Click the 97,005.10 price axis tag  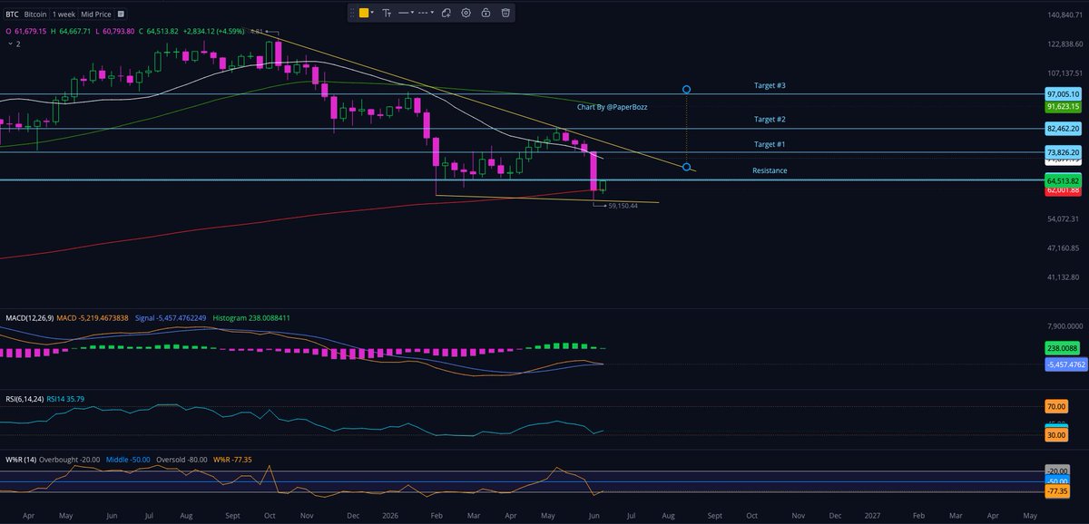click(1062, 94)
